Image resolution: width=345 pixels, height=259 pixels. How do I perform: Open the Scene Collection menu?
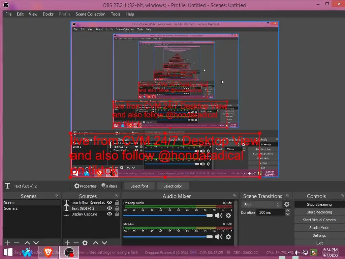[x=90, y=14]
